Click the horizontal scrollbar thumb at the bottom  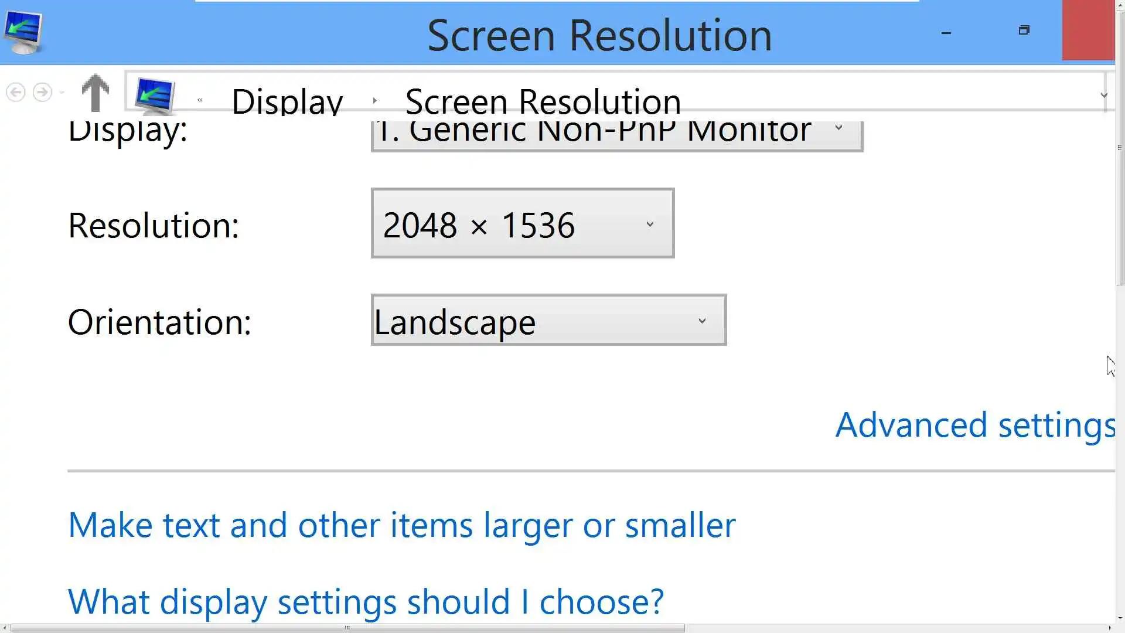coord(347,628)
